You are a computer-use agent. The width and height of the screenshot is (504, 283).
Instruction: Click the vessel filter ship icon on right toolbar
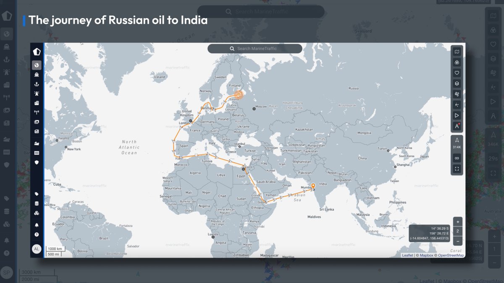pos(457,62)
